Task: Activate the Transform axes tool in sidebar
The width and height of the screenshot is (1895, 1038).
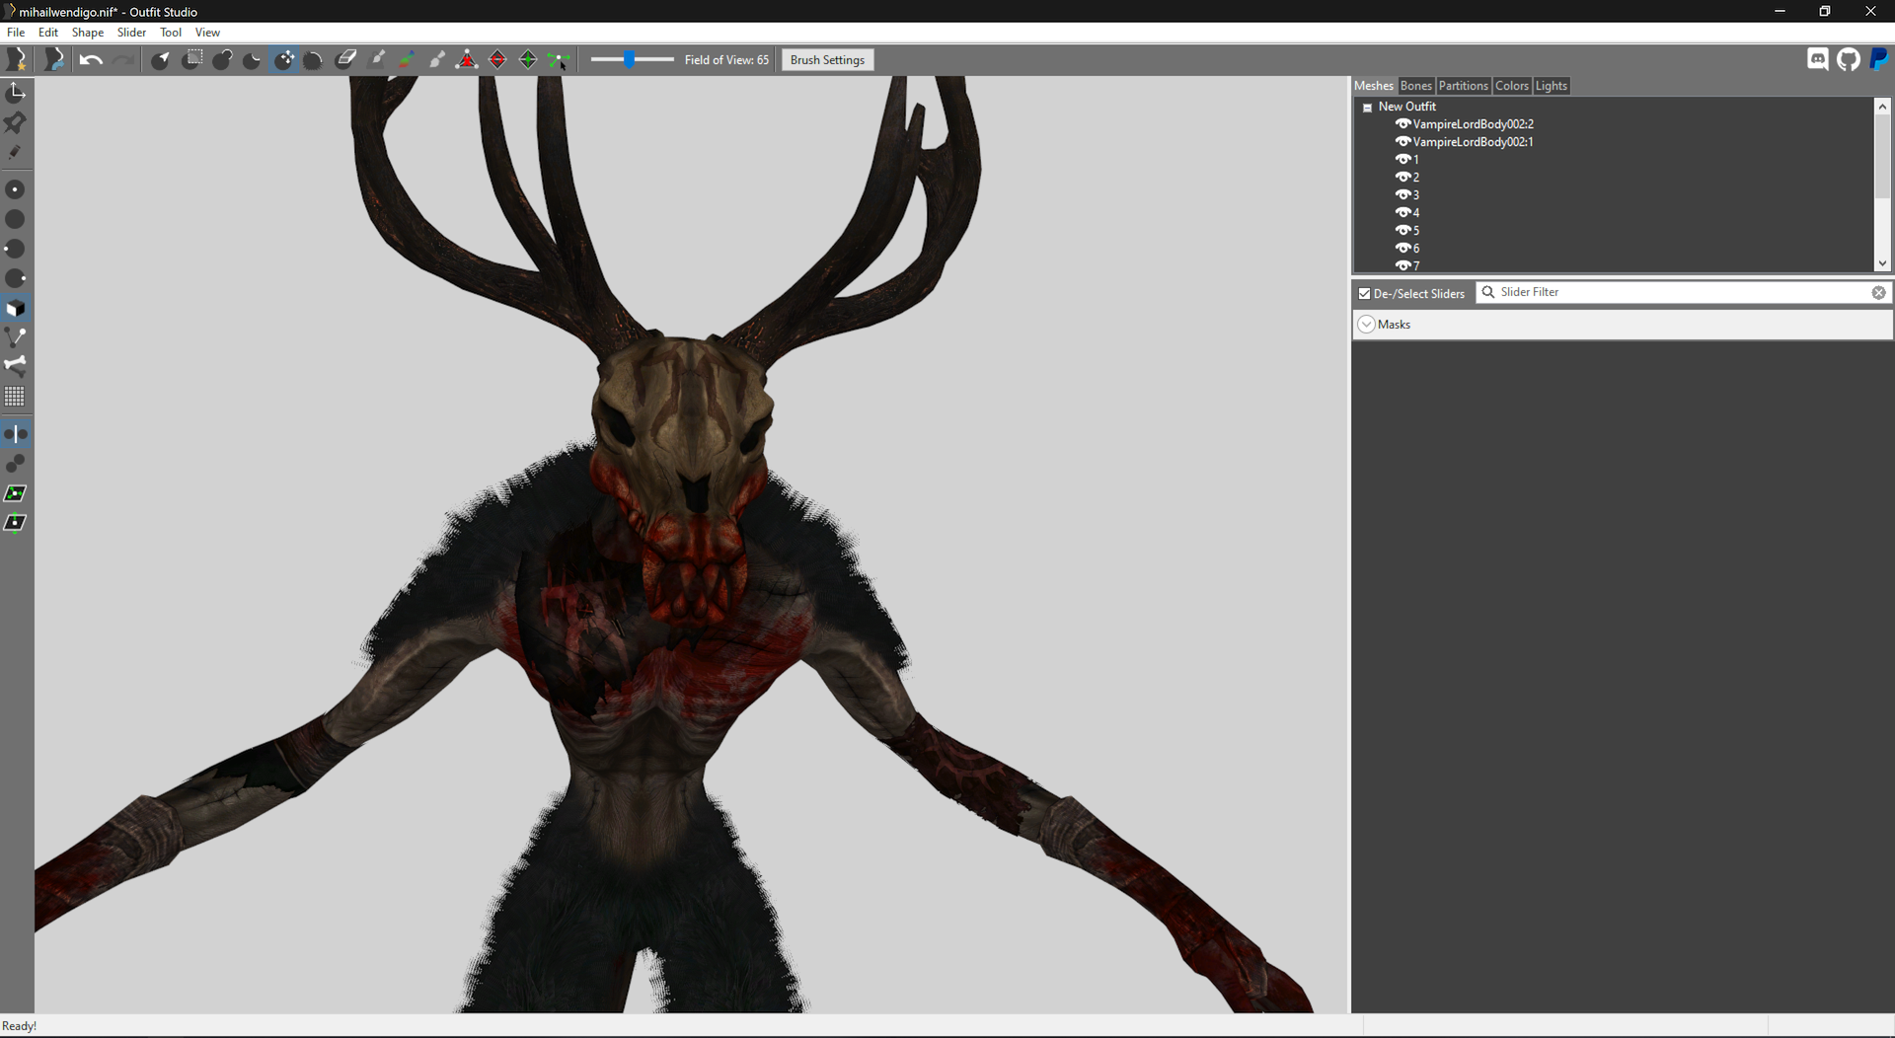Action: pyautogui.click(x=16, y=92)
